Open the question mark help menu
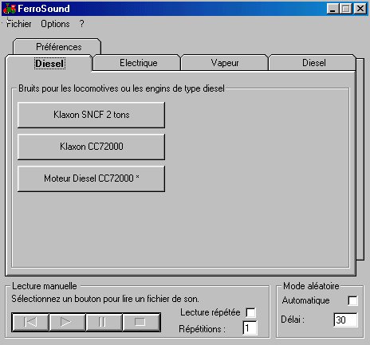This screenshot has height=345, width=370. (81, 24)
